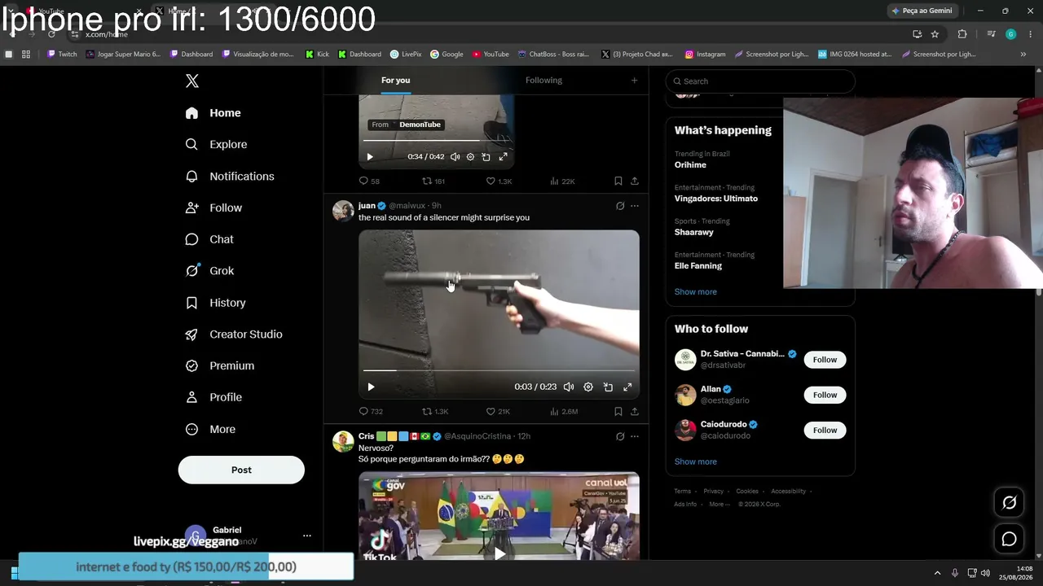
Task: Show more in Who to follow
Action: point(696,461)
